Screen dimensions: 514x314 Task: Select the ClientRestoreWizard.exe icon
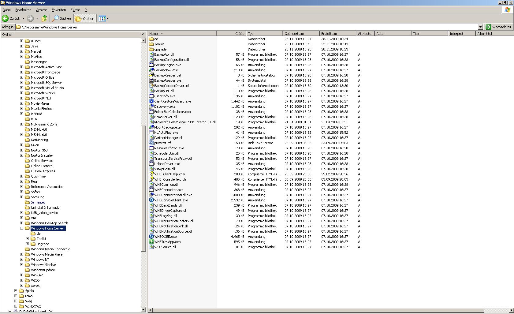[151, 101]
